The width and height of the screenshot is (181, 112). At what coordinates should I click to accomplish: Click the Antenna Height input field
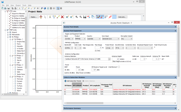(115, 59)
